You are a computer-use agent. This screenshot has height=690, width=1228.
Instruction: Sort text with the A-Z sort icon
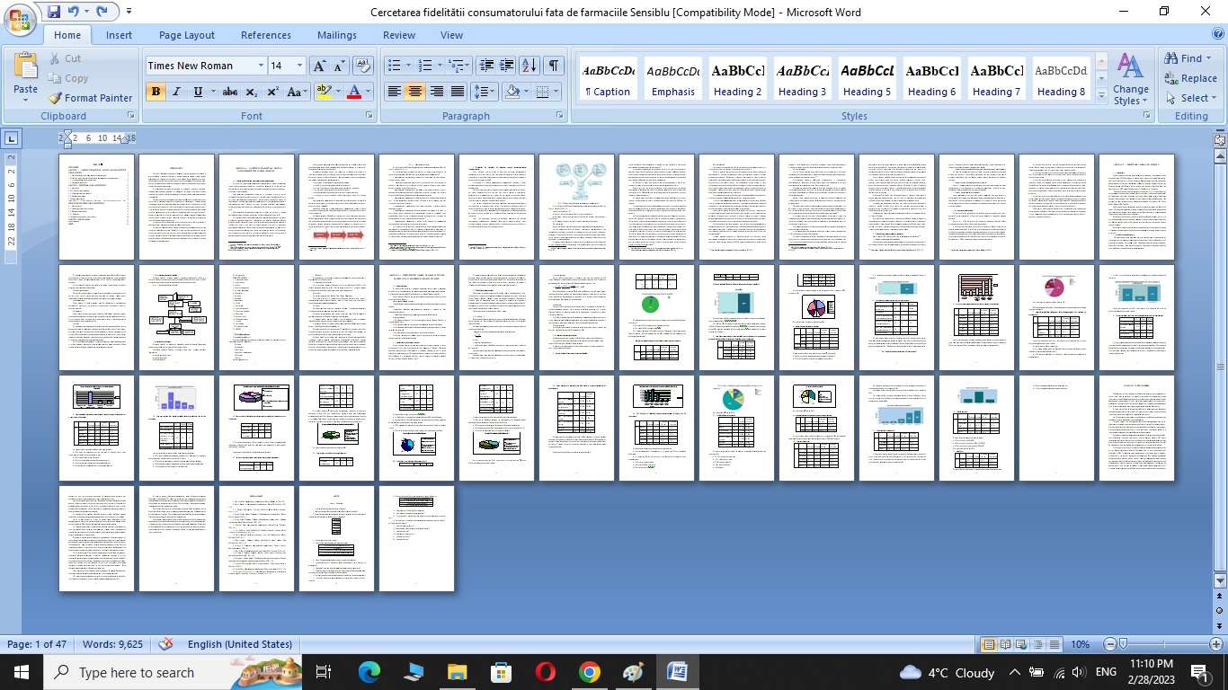529,66
